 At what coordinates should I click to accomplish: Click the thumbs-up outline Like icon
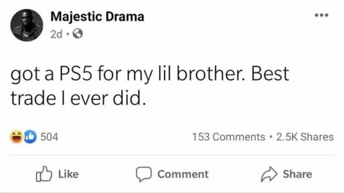tap(43, 174)
